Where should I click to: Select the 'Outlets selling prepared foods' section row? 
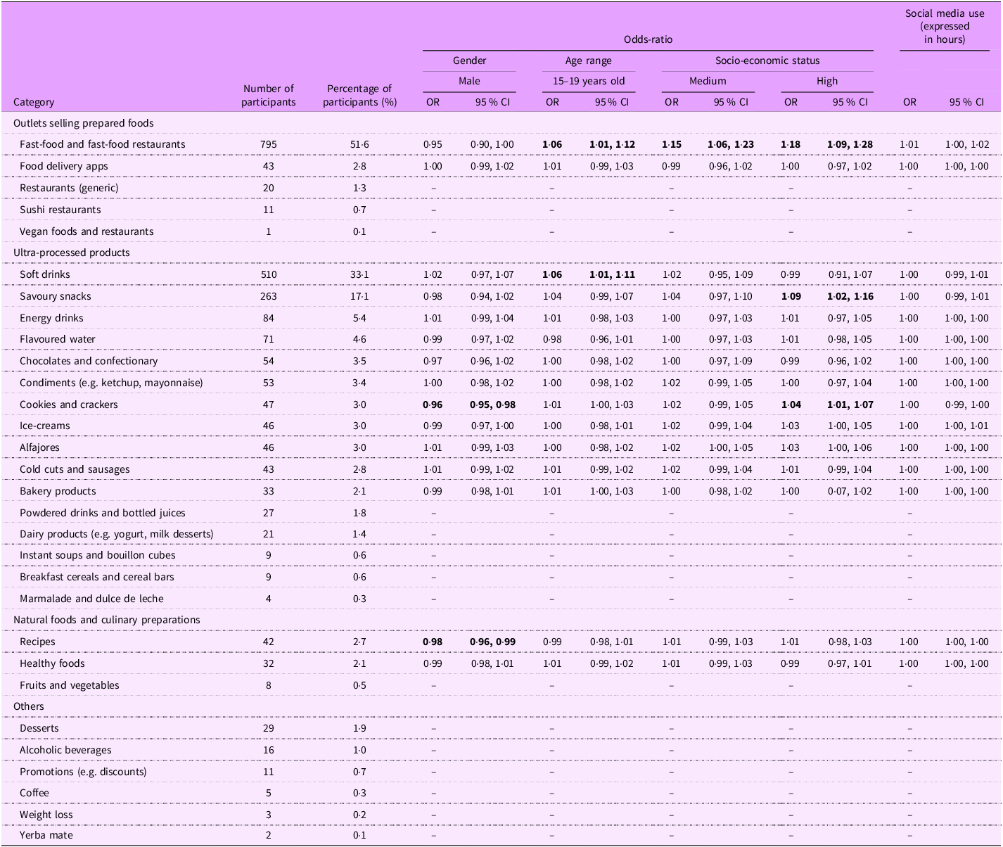[83, 123]
